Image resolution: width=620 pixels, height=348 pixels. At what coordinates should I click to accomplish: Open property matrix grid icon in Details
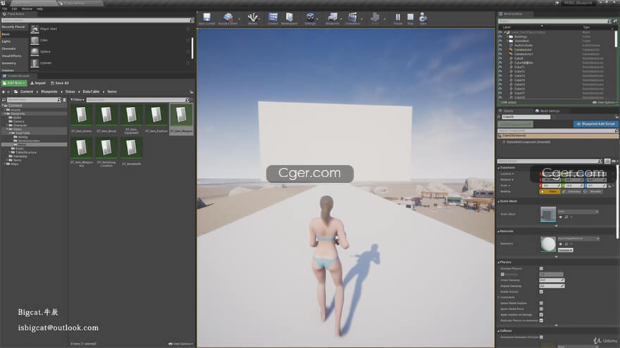608,161
